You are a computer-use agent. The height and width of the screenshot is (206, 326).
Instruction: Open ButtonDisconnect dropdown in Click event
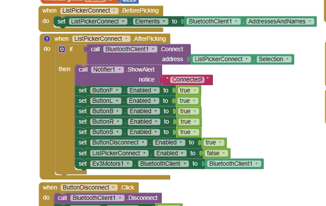[89, 187]
